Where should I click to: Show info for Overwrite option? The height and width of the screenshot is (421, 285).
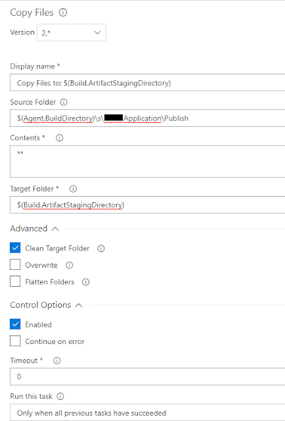click(70, 265)
